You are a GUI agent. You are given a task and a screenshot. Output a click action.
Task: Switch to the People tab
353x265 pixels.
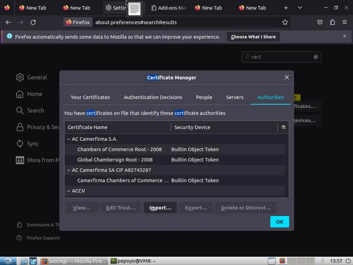(x=204, y=97)
